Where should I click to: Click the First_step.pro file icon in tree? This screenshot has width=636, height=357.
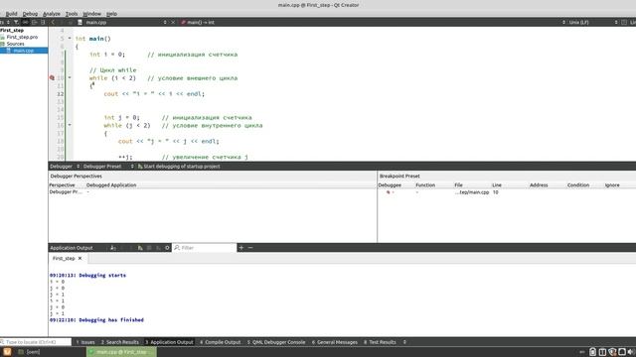point(3,37)
